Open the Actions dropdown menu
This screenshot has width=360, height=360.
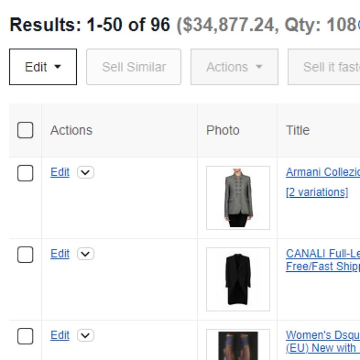tap(234, 67)
